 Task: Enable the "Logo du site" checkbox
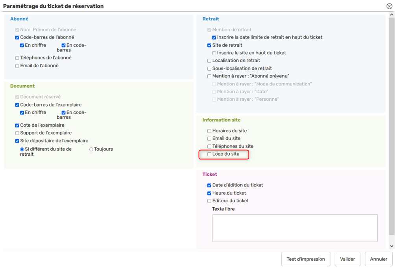pyautogui.click(x=209, y=154)
